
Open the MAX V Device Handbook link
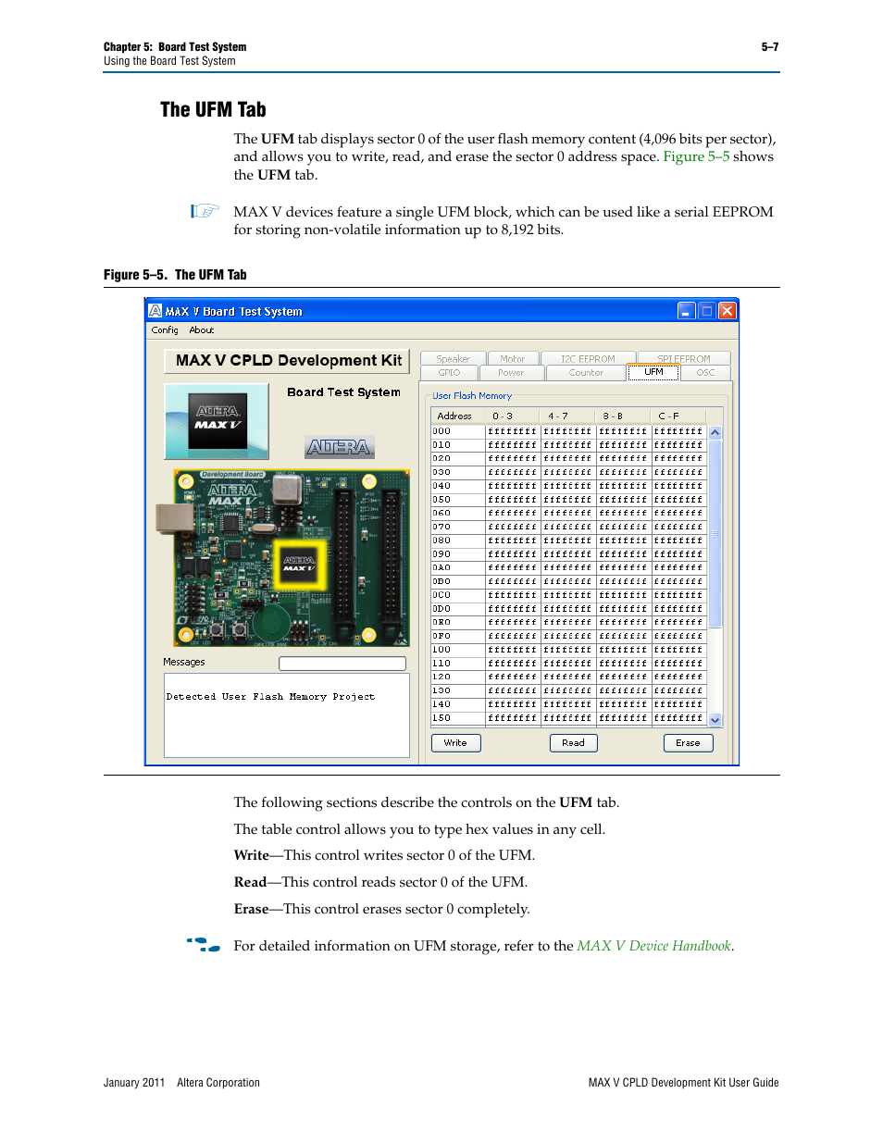point(653,946)
